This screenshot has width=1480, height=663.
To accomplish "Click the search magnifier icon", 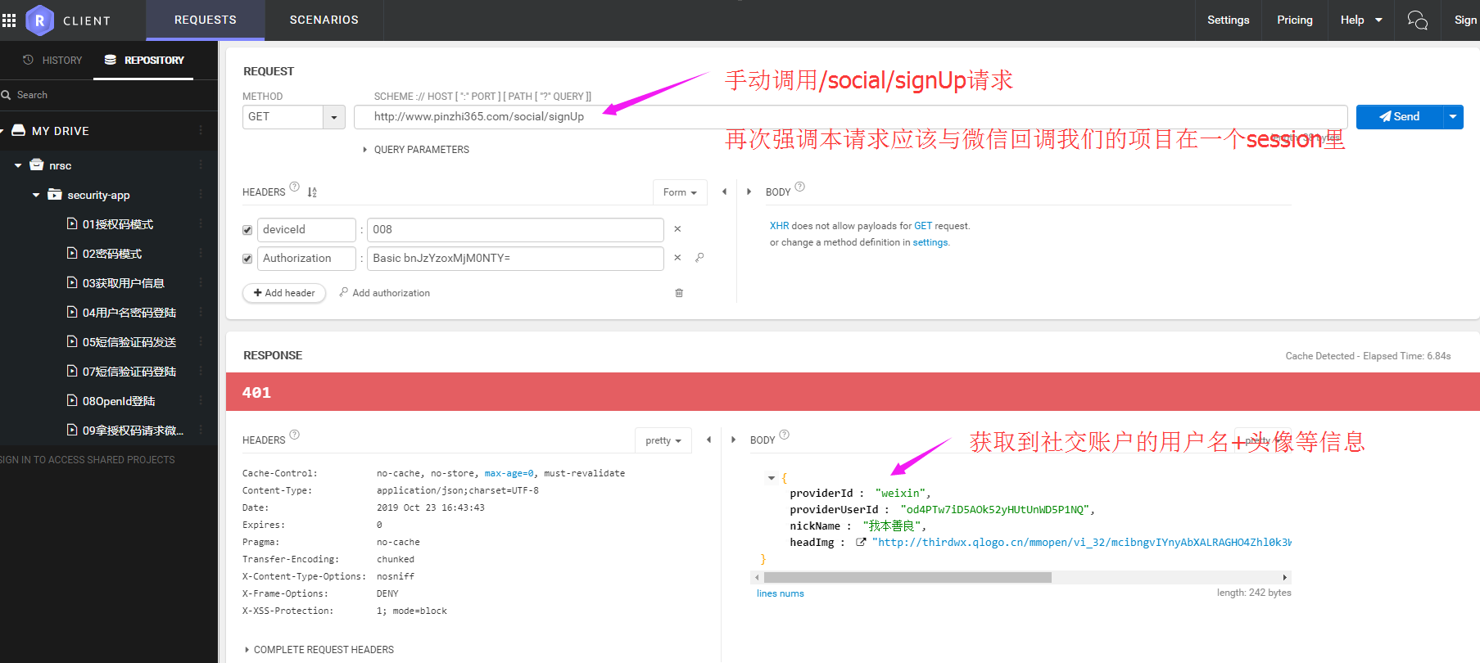I will (6, 95).
